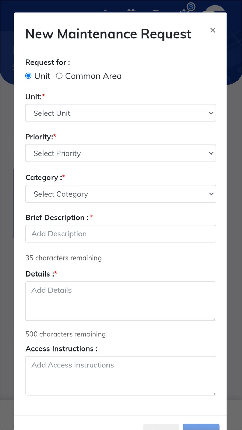Select the Unit radio option

(x=28, y=76)
